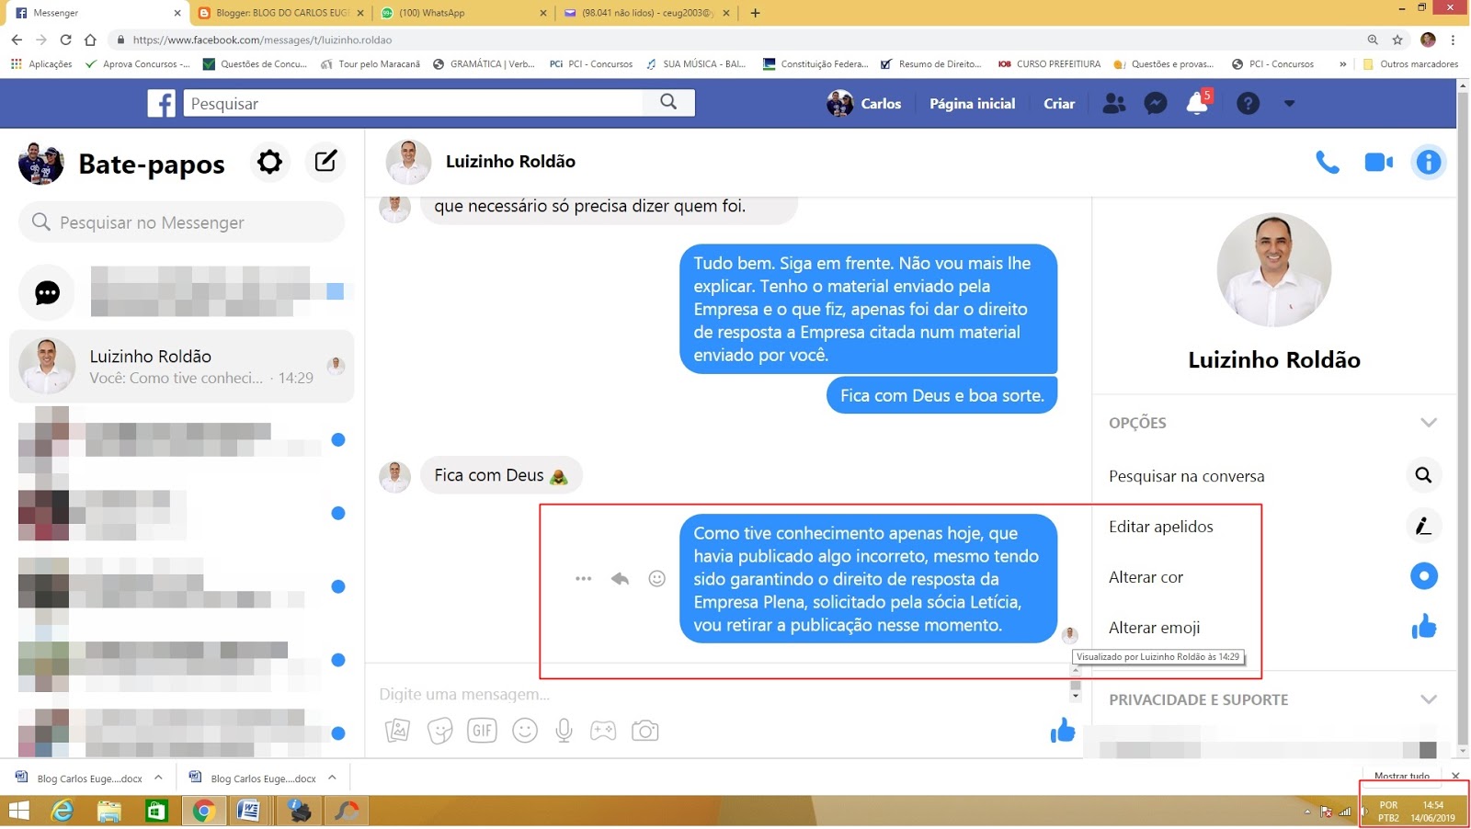Viewport: 1471px width, 829px height.
Task: Click Luizinho Roldão profile photo in info panel
Action: [x=1273, y=270]
